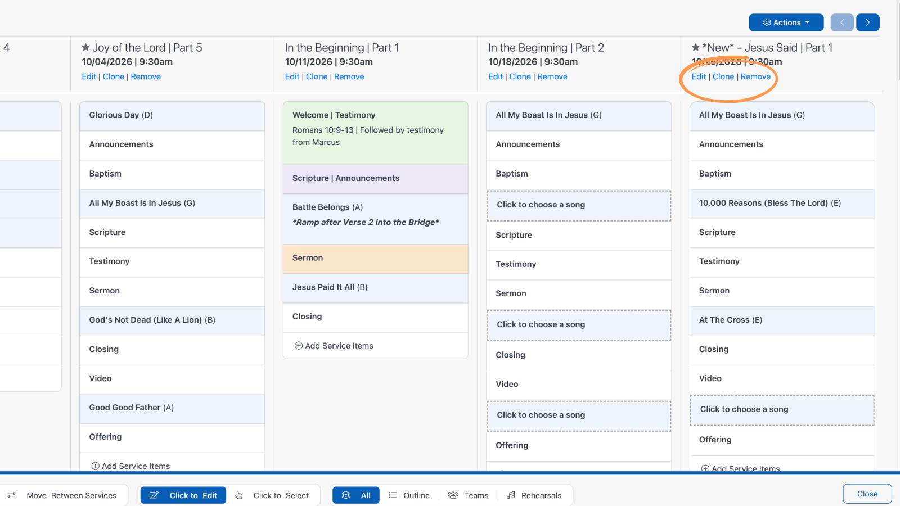This screenshot has width=900, height=506.
Task: Switch to Teams view
Action: 469,495
